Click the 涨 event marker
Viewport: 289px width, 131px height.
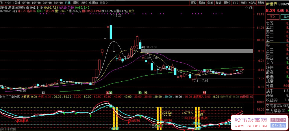[x=108, y=93]
